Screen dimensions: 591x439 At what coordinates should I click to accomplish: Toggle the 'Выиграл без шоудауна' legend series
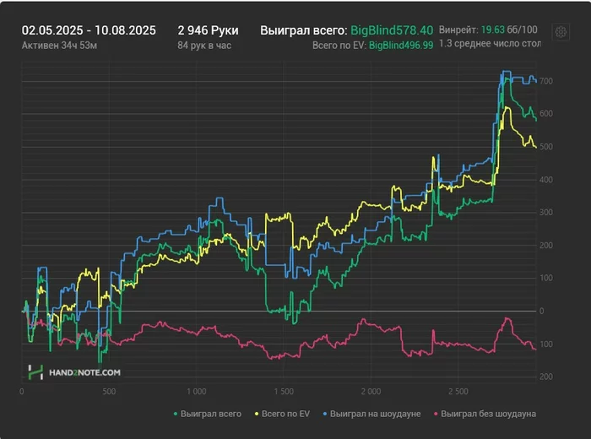click(485, 414)
